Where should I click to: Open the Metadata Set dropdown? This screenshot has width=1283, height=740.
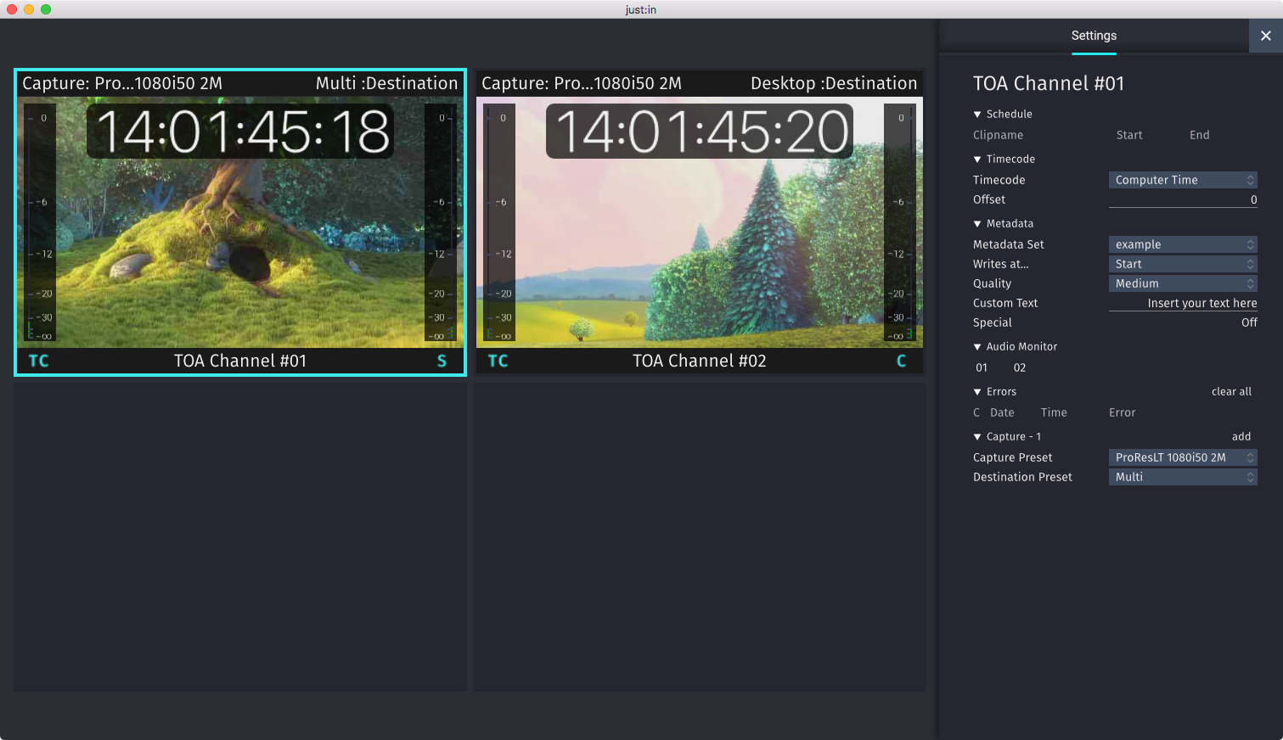[x=1183, y=244]
